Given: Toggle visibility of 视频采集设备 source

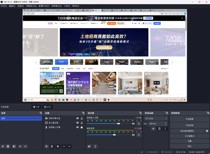Looking at the screenshot, I should [x=78, y=118].
